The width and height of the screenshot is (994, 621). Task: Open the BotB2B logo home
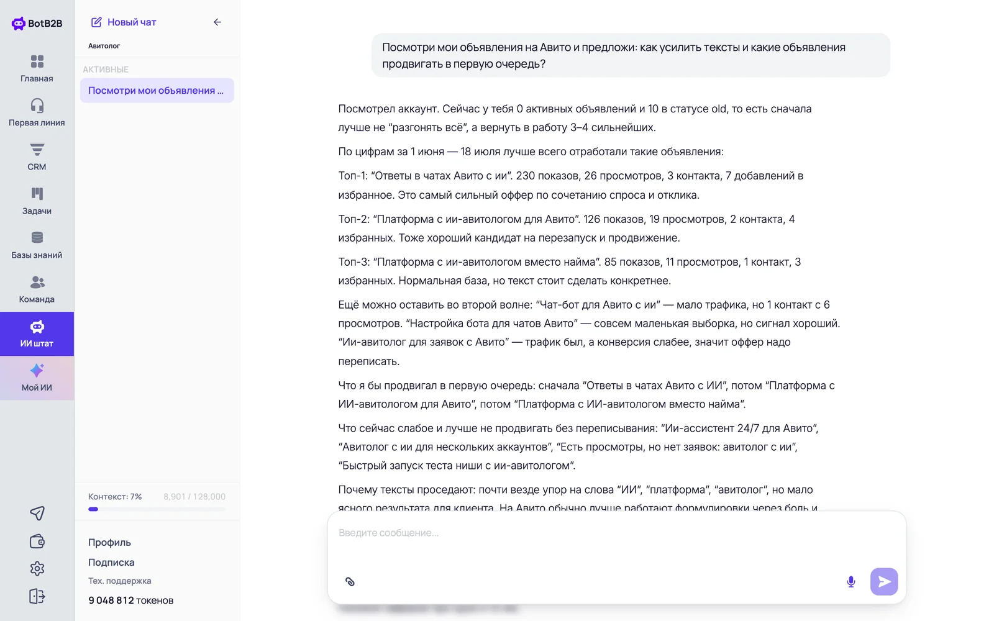click(37, 24)
